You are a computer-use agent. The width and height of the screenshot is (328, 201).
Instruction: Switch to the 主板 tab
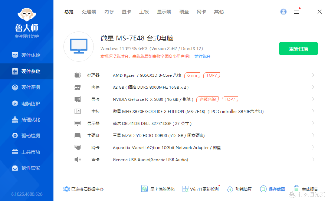point(144,12)
